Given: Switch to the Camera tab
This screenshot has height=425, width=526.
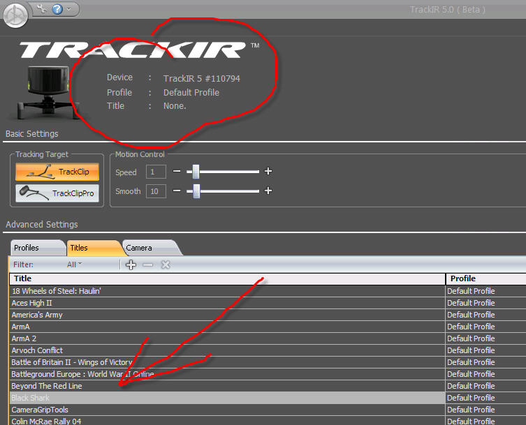Looking at the screenshot, I should click(x=152, y=248).
